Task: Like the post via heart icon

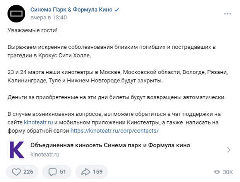Action: [16, 172]
